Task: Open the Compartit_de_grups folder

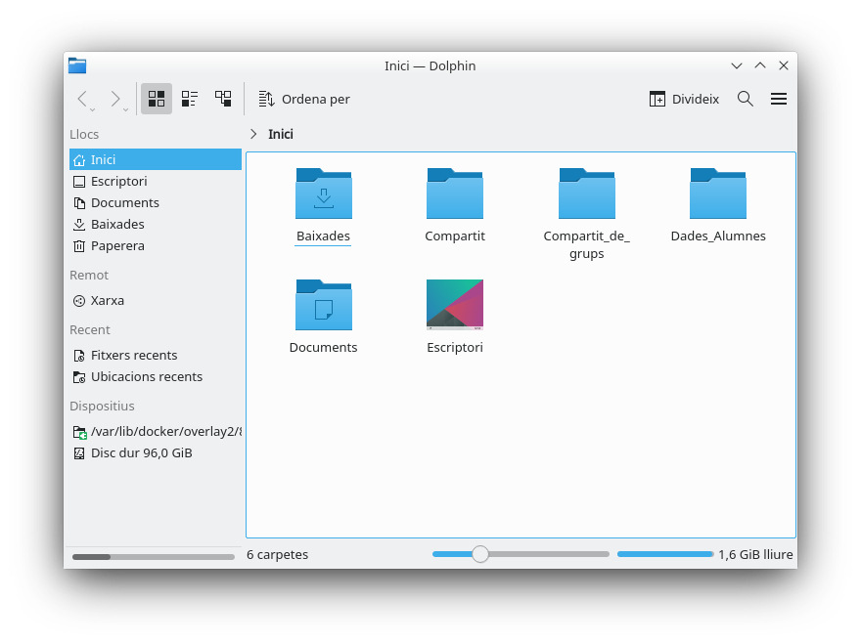Action: (x=586, y=194)
